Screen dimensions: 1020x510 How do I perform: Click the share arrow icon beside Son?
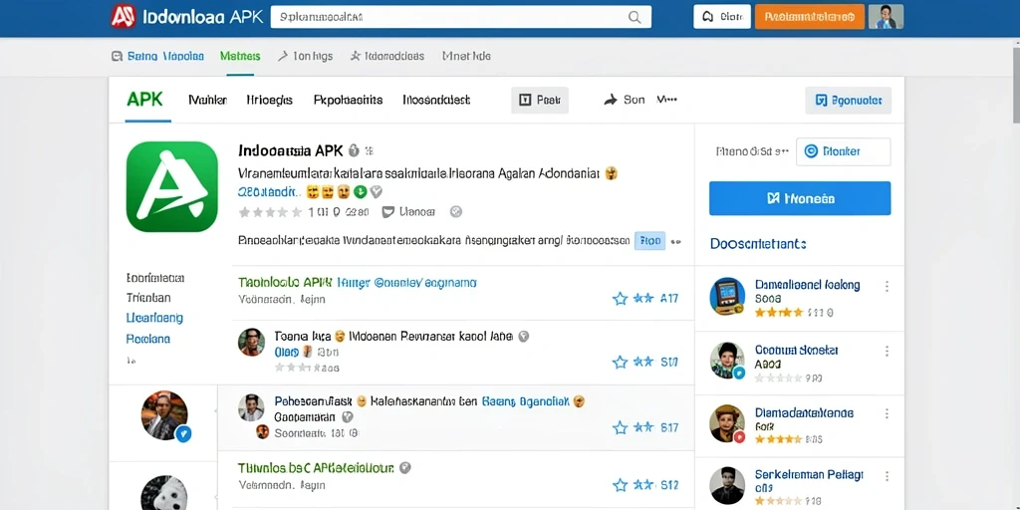tap(611, 100)
